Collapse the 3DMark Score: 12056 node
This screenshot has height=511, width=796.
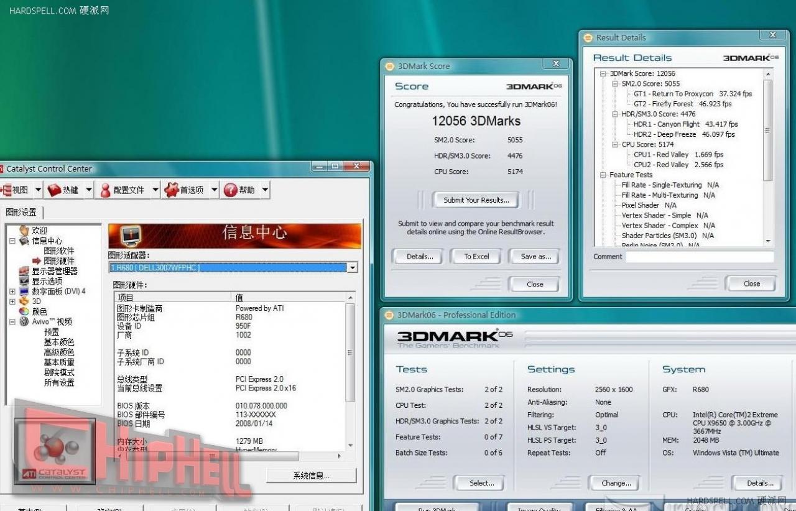click(x=603, y=73)
